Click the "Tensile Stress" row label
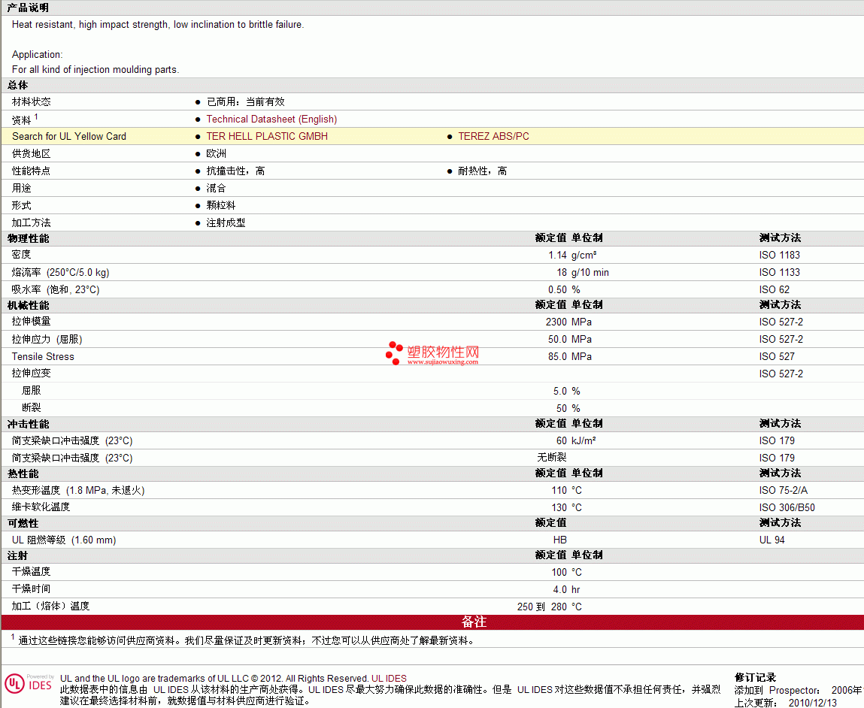The image size is (864, 708). pos(43,357)
